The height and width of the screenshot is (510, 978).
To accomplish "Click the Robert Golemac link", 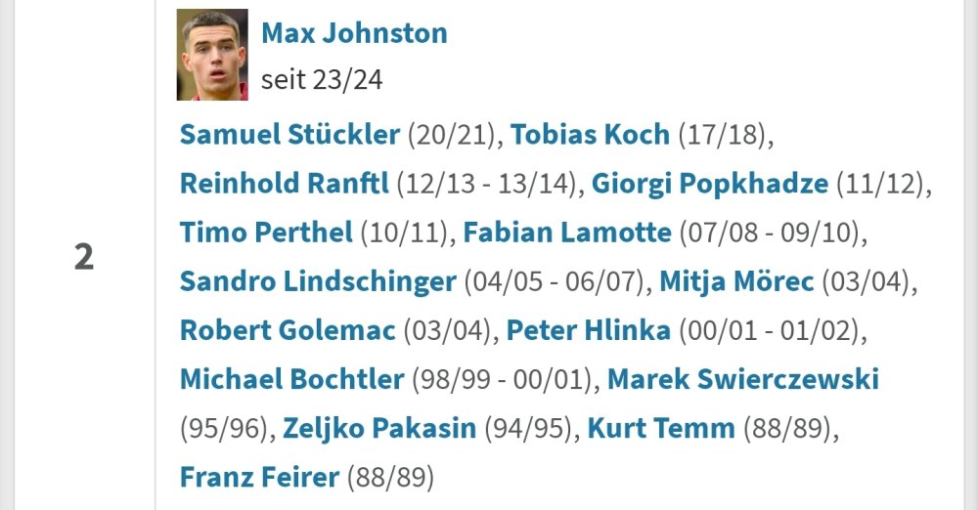I will pos(288,330).
